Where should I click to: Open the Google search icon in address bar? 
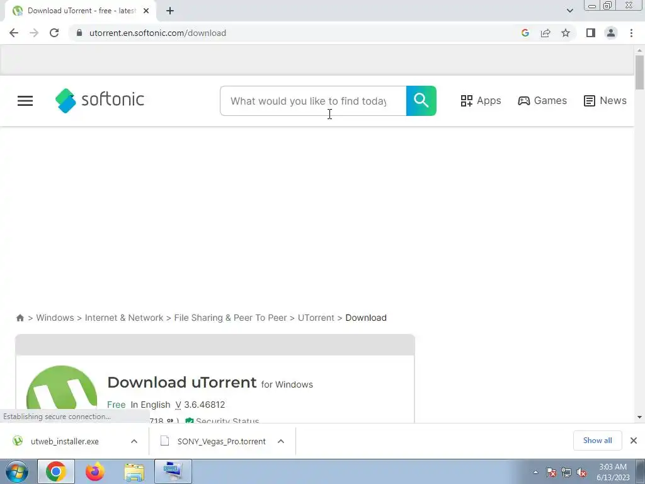coord(525,33)
